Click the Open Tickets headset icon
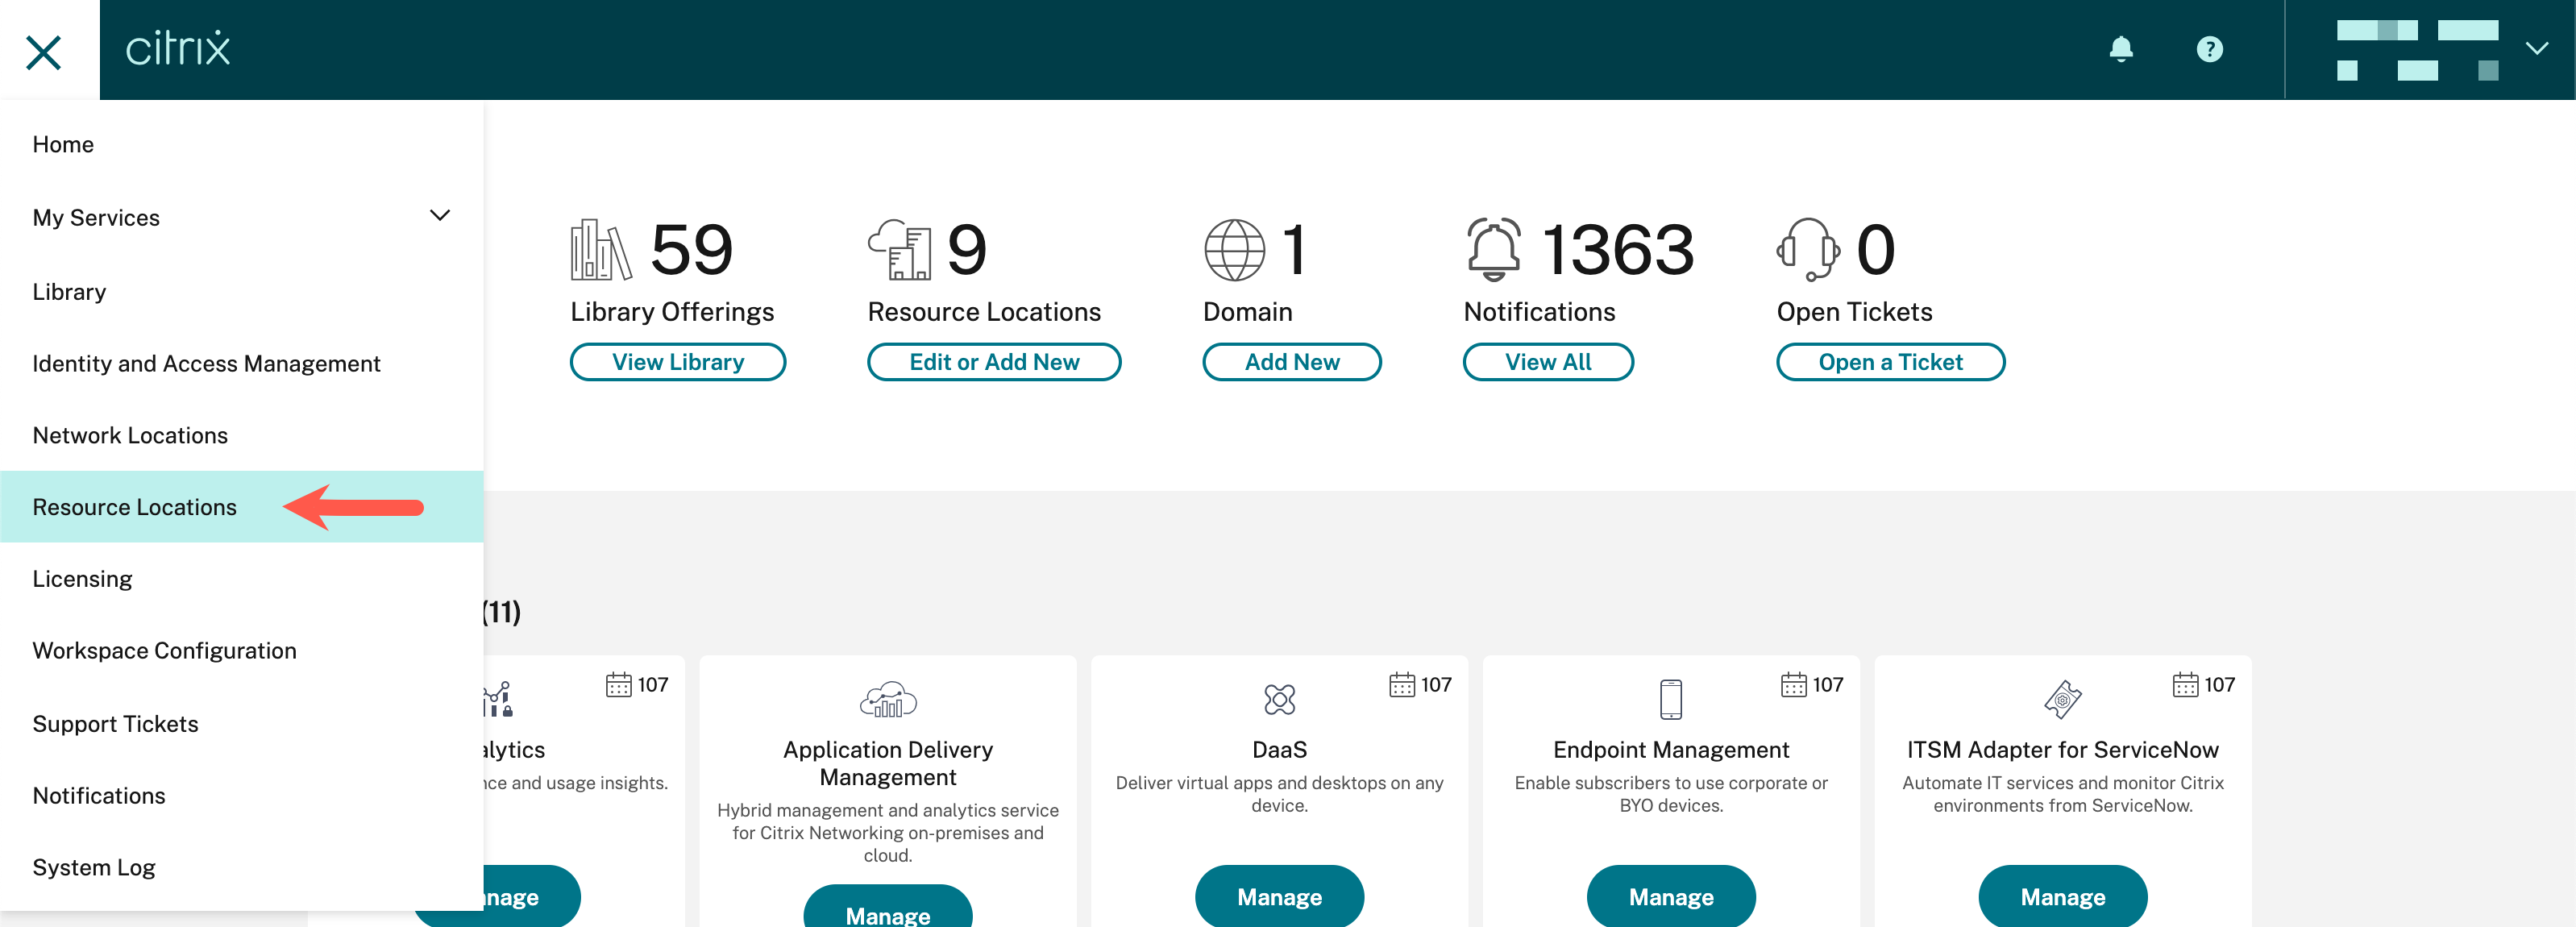 pos(1807,250)
